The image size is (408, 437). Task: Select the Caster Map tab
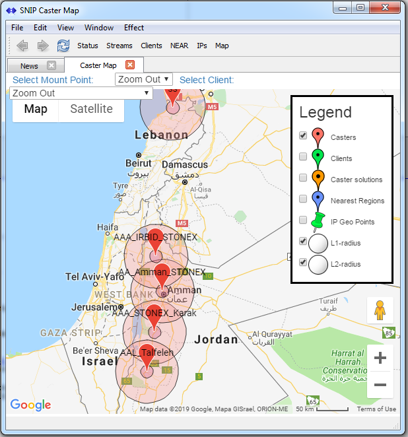click(98, 65)
